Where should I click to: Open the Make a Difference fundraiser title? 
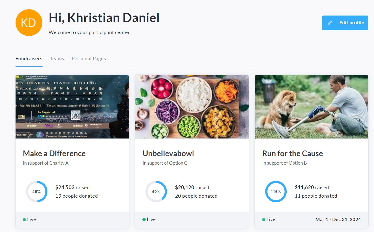pos(54,153)
